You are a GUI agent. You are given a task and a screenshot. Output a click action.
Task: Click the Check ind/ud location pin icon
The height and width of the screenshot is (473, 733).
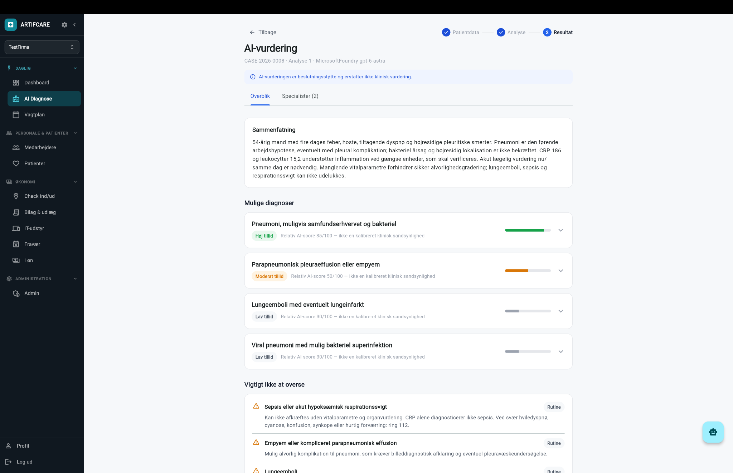(x=16, y=196)
